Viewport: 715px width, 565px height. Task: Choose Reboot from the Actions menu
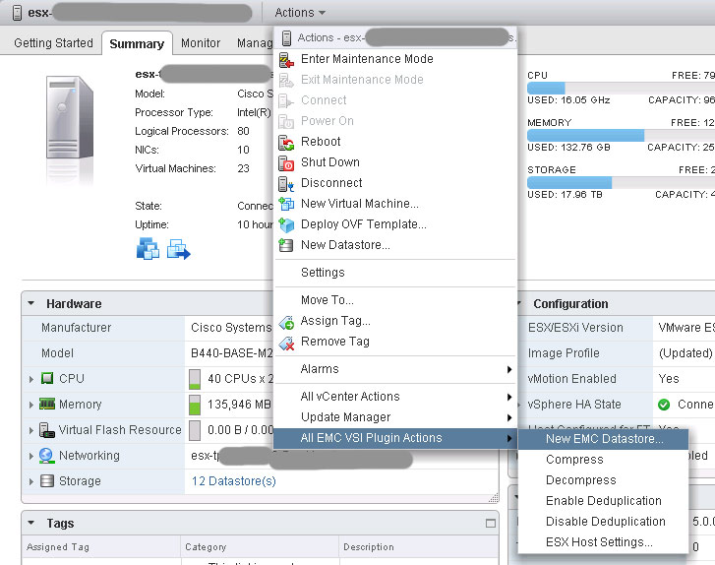[395, 142]
